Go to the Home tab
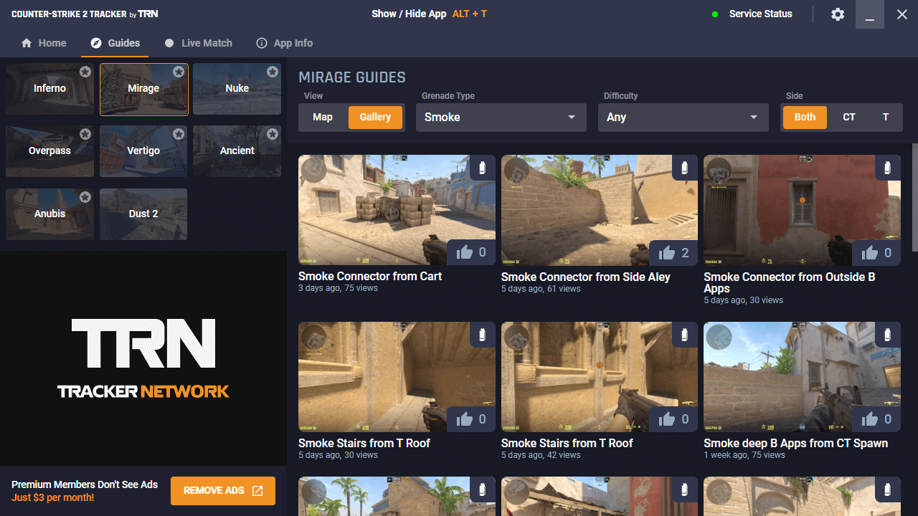 pos(44,43)
